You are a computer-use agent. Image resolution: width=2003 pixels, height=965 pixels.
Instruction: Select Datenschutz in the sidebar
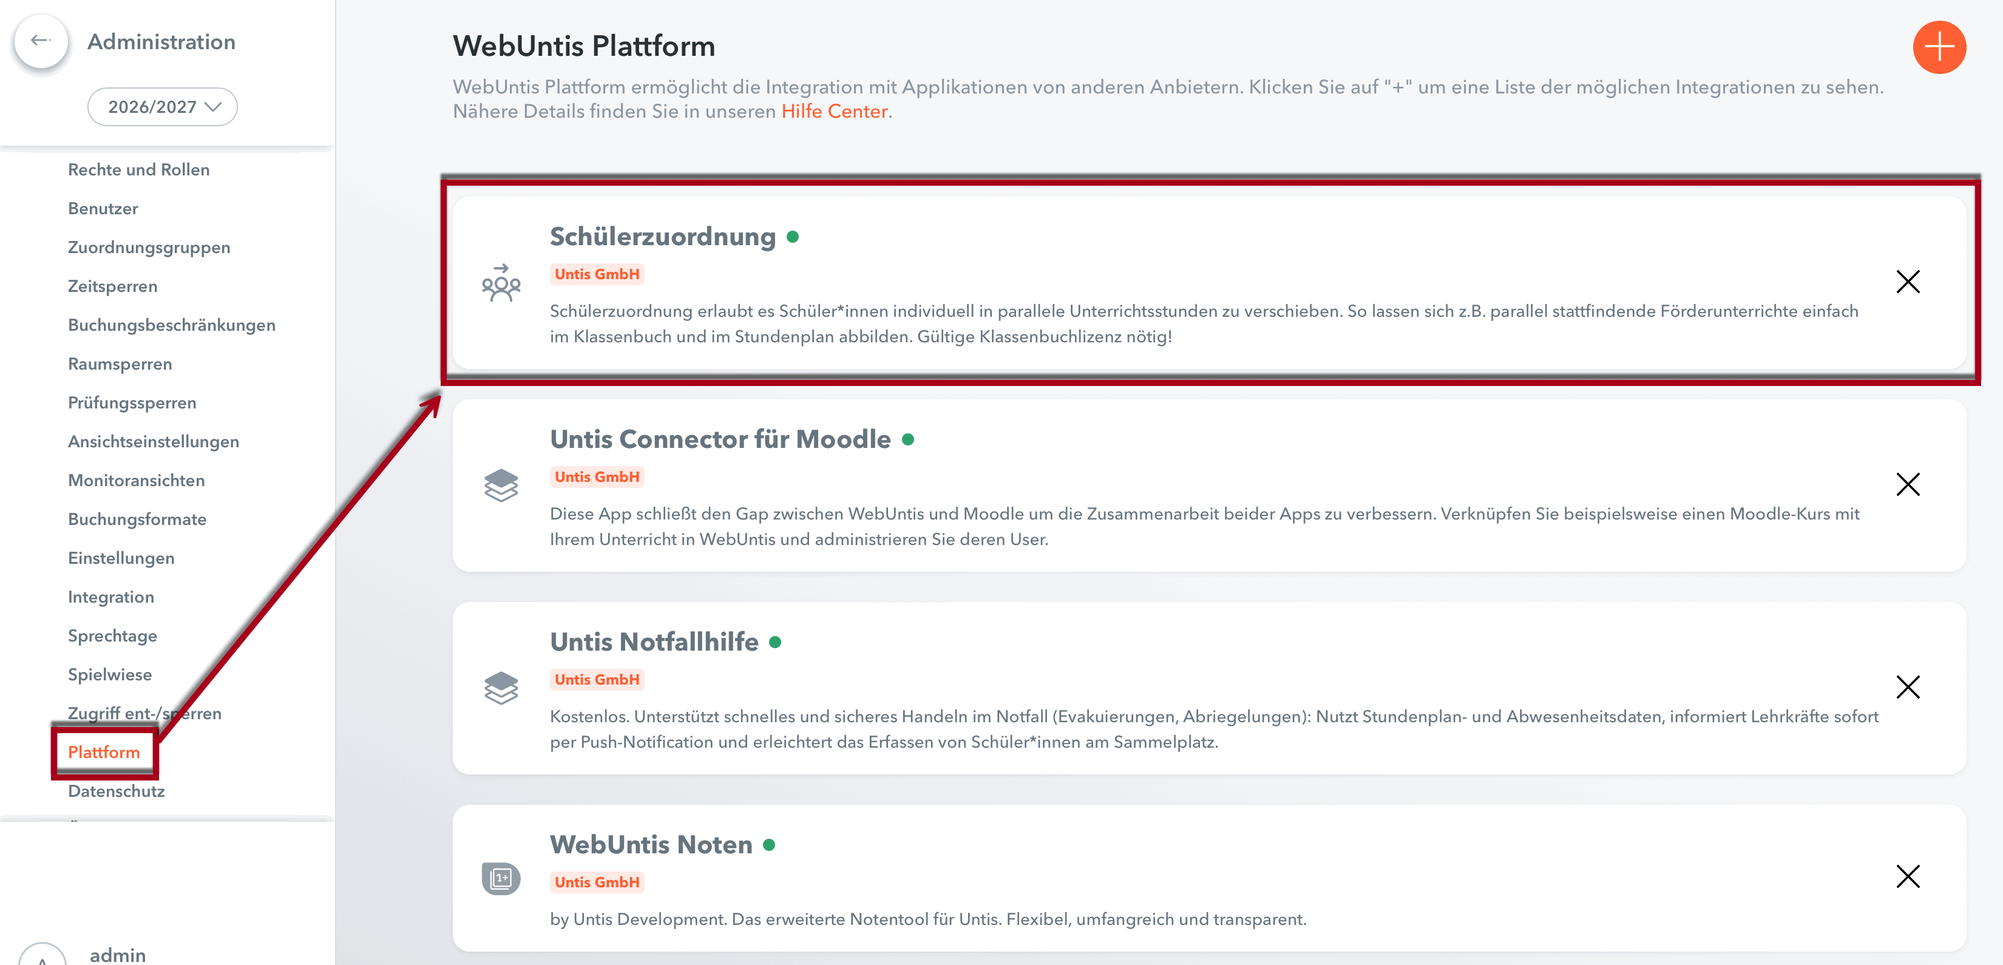116,791
